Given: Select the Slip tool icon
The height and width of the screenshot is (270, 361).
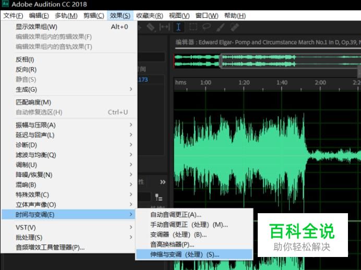Looking at the screenshot, I should click(x=164, y=27).
